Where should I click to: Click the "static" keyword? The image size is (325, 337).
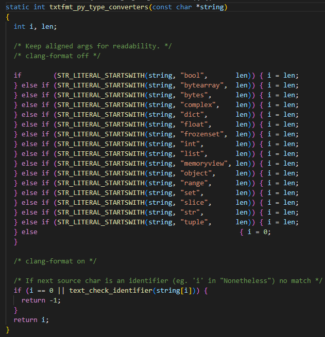[x=18, y=7]
